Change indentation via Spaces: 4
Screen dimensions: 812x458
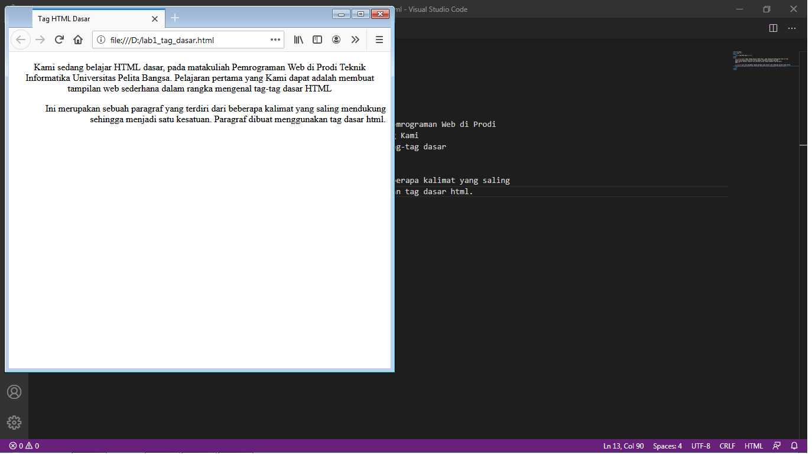pos(667,446)
